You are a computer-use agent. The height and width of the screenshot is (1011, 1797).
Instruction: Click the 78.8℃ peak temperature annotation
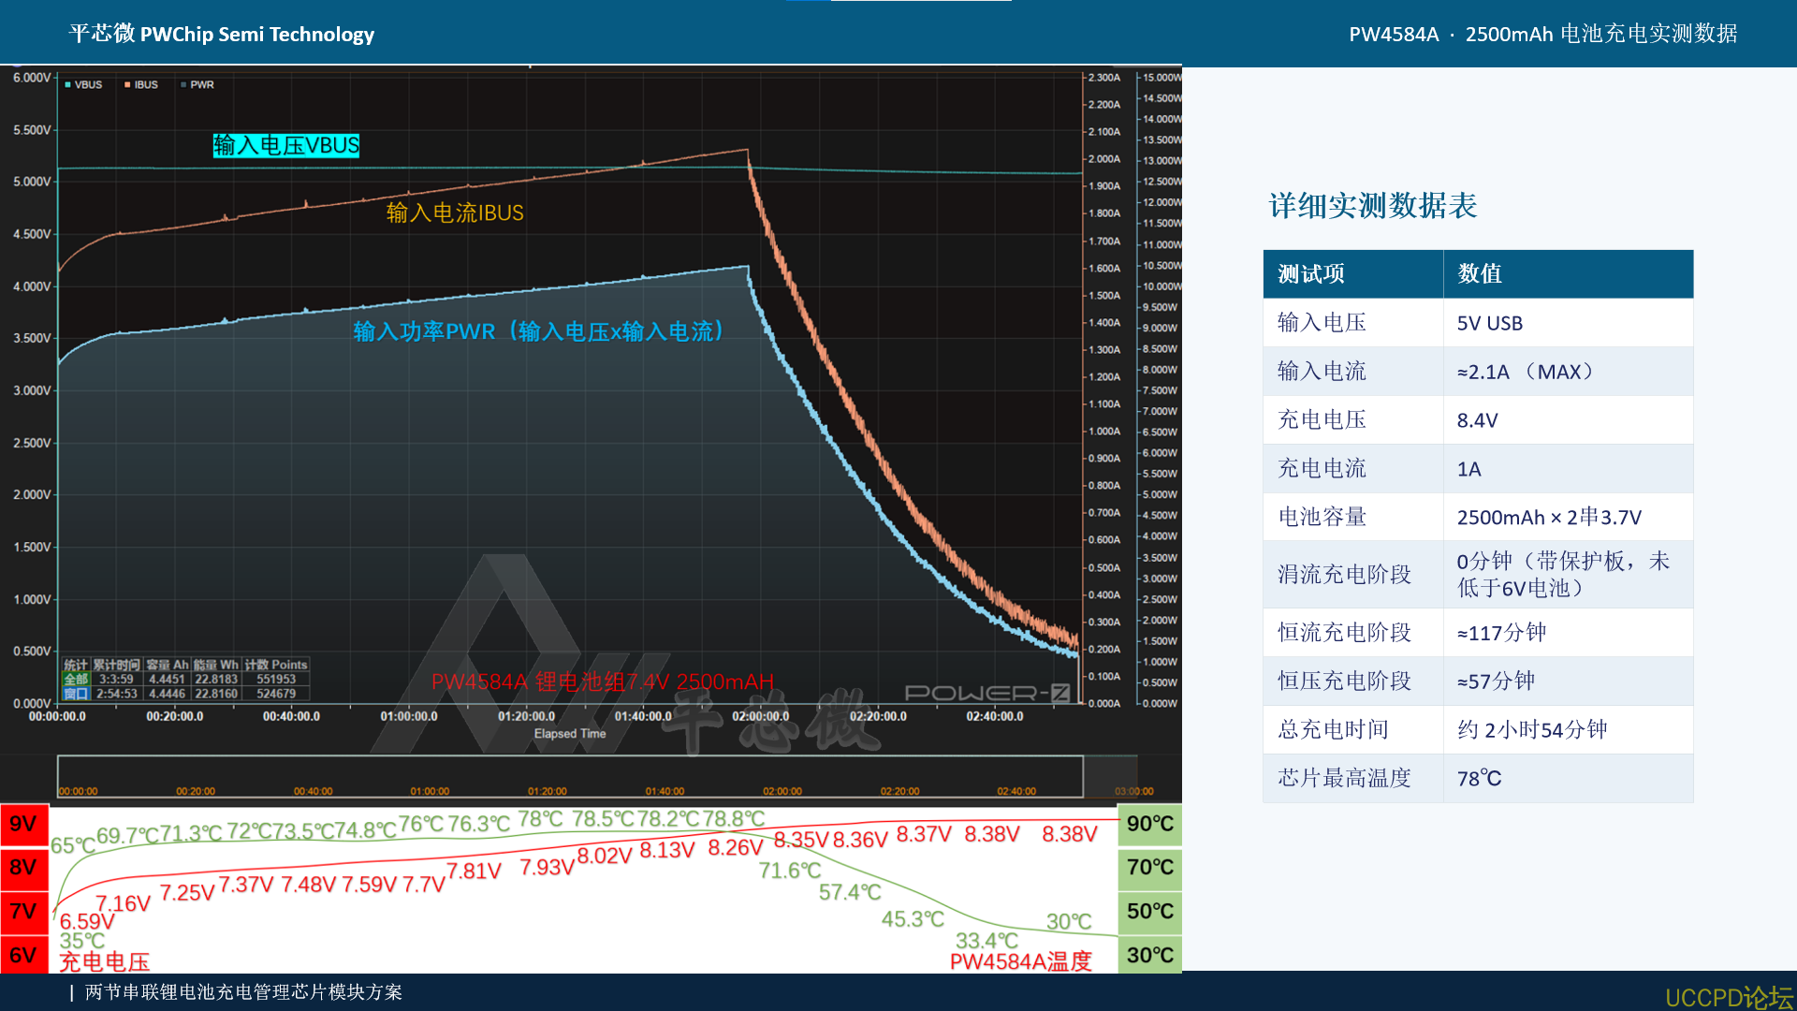click(734, 819)
